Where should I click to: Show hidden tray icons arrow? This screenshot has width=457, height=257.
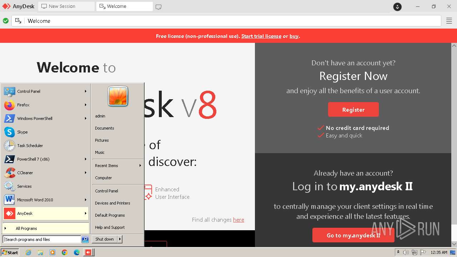[x=398, y=252]
